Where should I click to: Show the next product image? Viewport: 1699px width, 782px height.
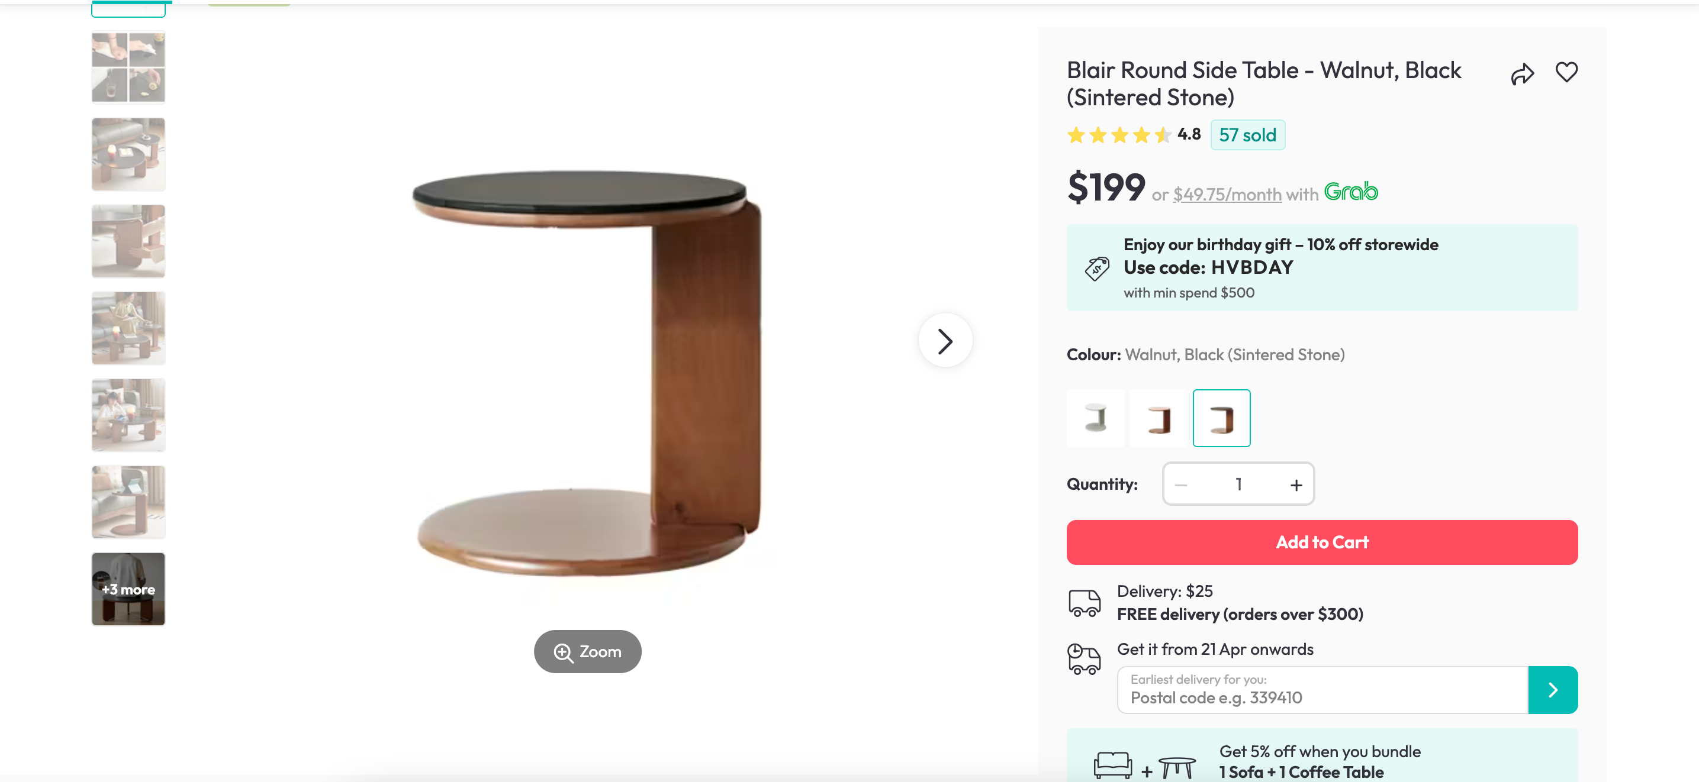click(945, 340)
